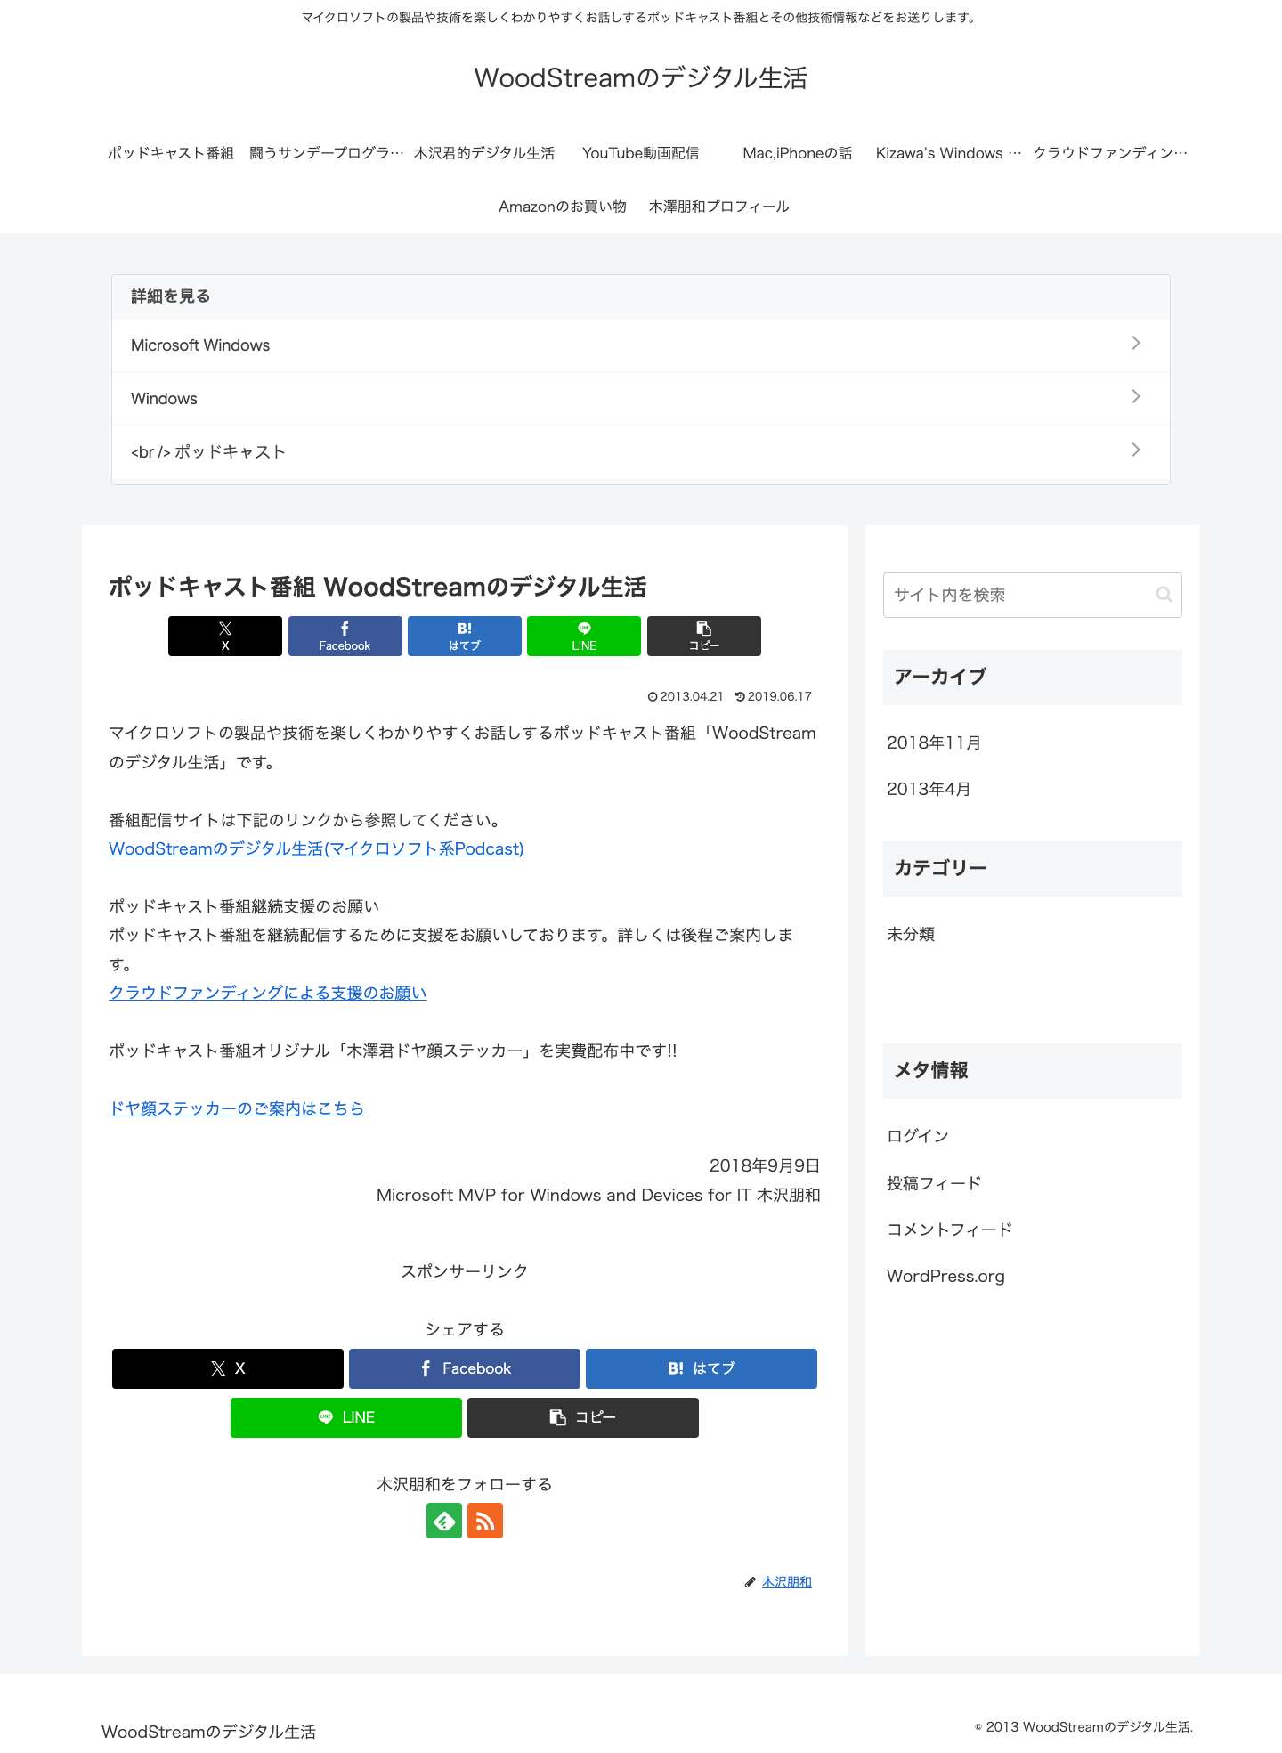Open ポッドキャスト番組 menu item
Screen dimensions: 1282x1753
coord(171,153)
